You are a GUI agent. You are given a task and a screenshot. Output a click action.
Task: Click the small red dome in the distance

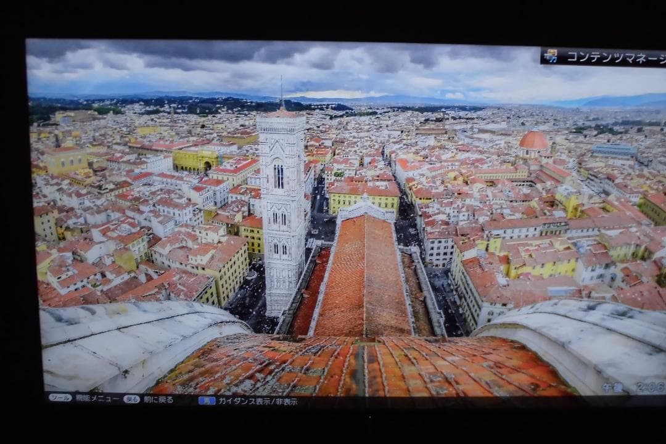tap(533, 141)
